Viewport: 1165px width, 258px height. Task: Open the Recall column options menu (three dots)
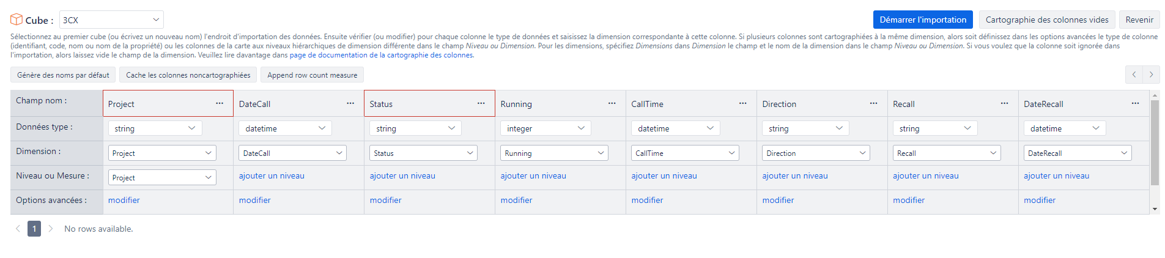coord(1005,103)
